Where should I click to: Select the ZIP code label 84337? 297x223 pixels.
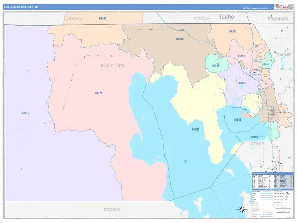242,83
